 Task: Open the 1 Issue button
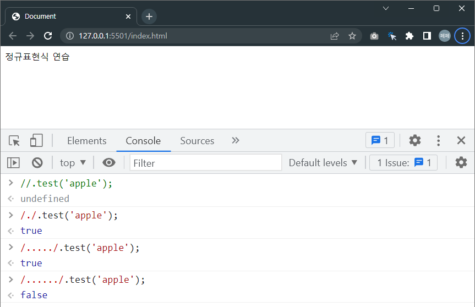pos(403,163)
